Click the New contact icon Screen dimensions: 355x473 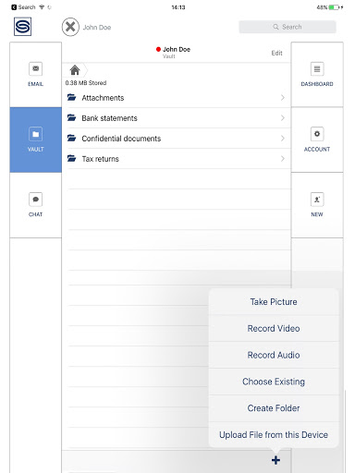pos(317,200)
